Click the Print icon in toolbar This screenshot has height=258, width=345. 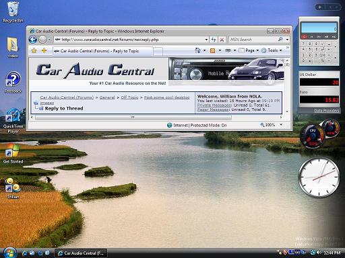coord(228,50)
